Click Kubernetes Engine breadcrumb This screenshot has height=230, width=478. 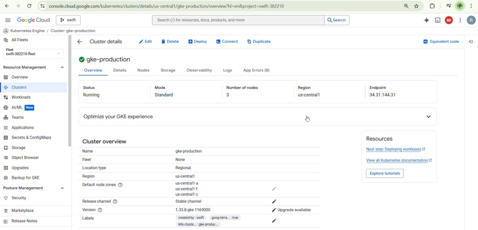point(27,31)
